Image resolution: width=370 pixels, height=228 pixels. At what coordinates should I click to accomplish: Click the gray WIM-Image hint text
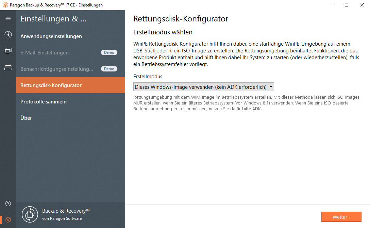(246, 103)
